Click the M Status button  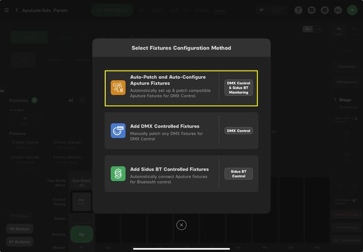pos(20,229)
